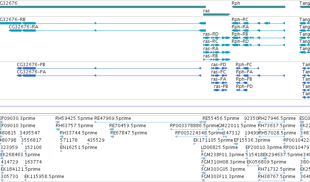
Task: Select the FGM310H08.3prime label
Action: point(223,162)
